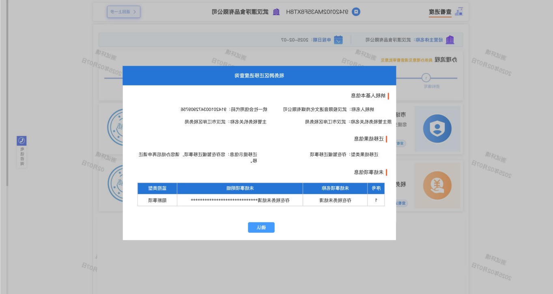553x294 pixels.
Task: Click the 查看进度 header icon
Action: click(x=458, y=12)
